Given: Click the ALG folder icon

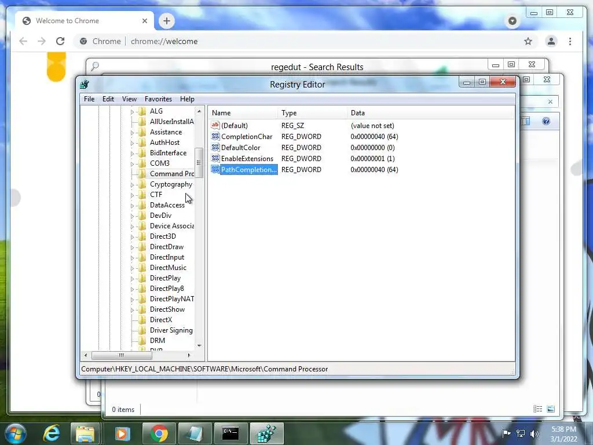Looking at the screenshot, I should pyautogui.click(x=142, y=111).
